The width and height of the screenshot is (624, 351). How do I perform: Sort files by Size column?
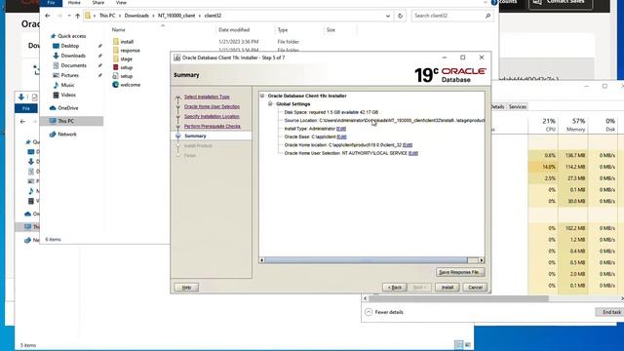pos(331,30)
